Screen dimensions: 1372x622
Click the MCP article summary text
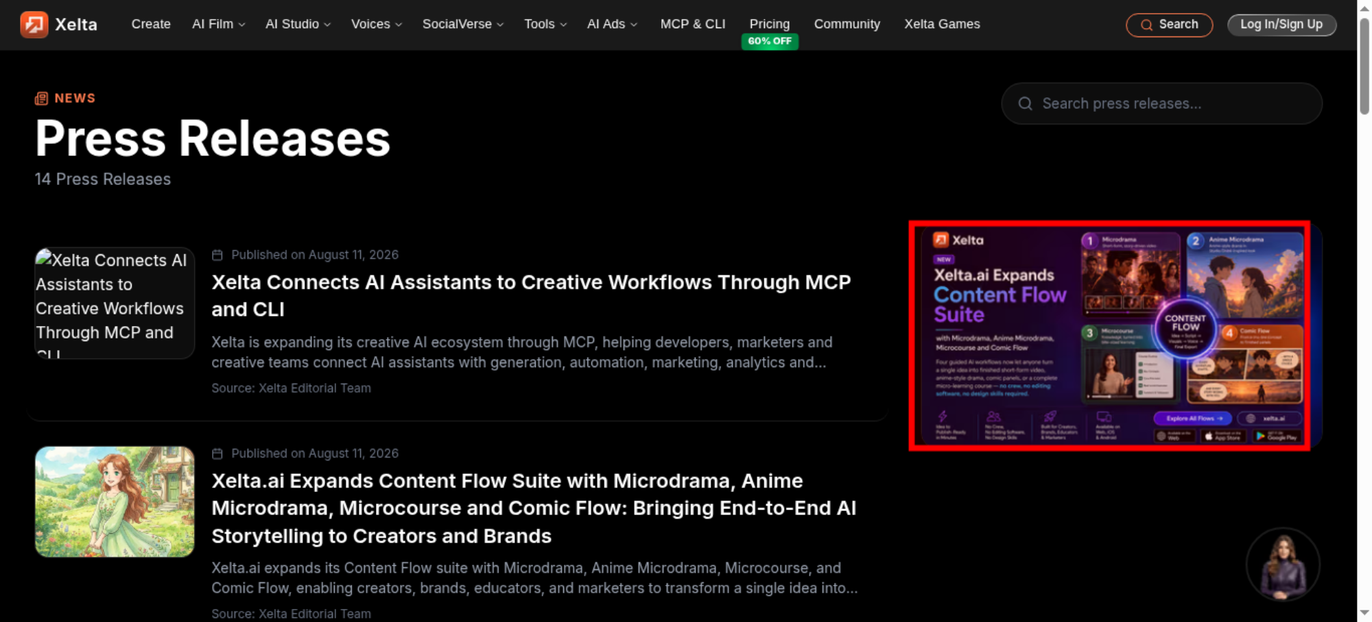[x=522, y=352]
